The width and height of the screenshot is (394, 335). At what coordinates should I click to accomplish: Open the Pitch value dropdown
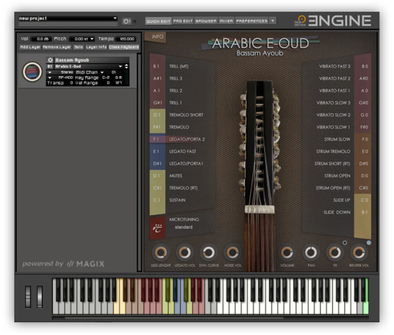(x=92, y=39)
